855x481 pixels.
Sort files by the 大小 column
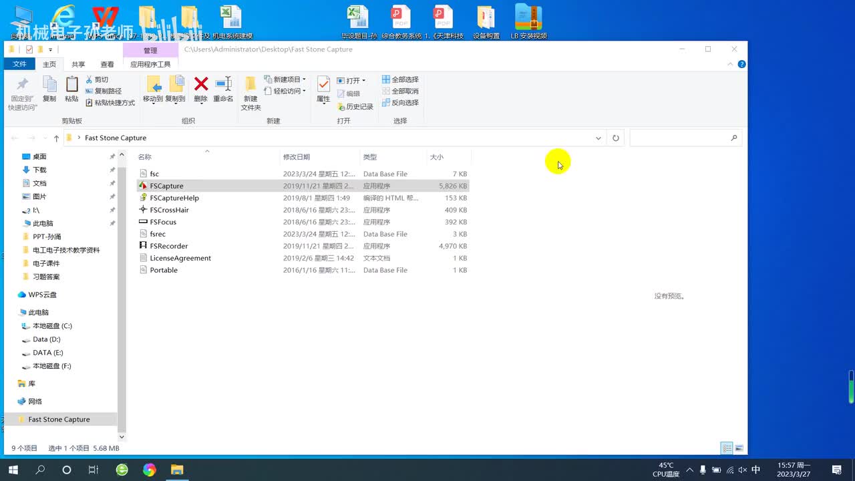pyautogui.click(x=449, y=157)
